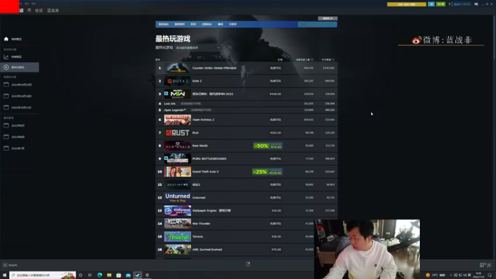Open weekly chart for 2022年10月25日
496x279 pixels.
(22, 85)
